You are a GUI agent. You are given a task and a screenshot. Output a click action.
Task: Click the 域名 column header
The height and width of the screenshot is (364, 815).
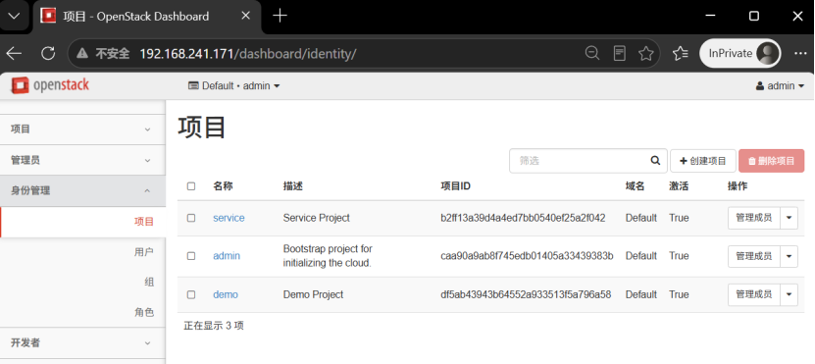635,186
